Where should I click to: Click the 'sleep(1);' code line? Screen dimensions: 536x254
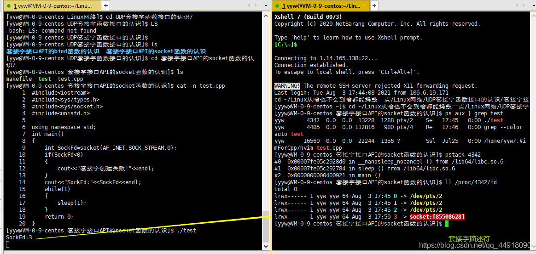[72, 203]
